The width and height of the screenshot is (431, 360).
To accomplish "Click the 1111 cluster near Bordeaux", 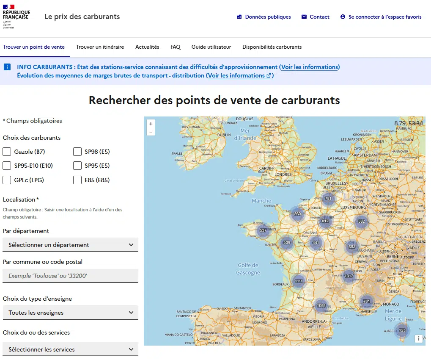I will [299, 281].
